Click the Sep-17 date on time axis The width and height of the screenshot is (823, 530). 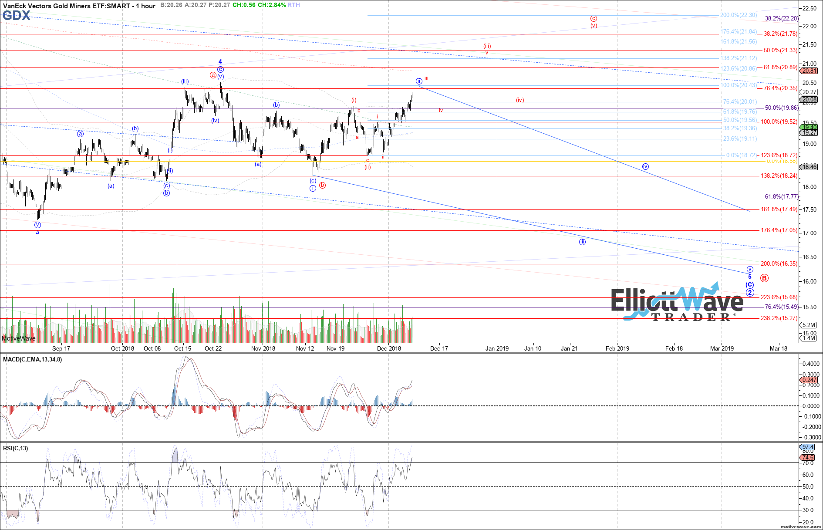(x=61, y=348)
